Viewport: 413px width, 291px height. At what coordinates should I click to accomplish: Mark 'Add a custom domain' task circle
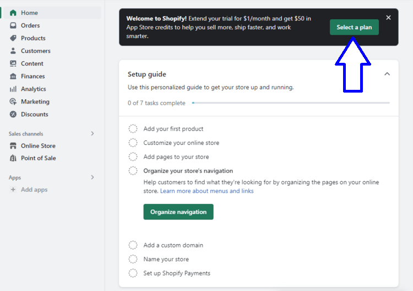(x=133, y=245)
